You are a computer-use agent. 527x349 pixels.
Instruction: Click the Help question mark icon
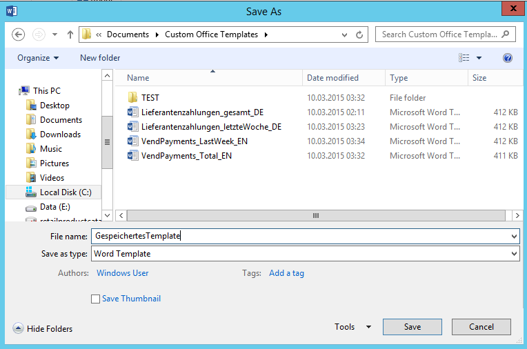(x=508, y=58)
